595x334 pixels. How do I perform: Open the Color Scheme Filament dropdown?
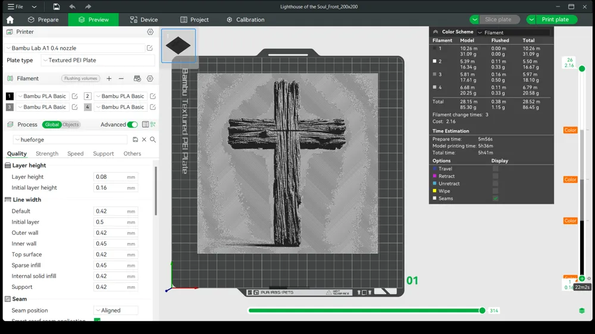click(x=513, y=33)
